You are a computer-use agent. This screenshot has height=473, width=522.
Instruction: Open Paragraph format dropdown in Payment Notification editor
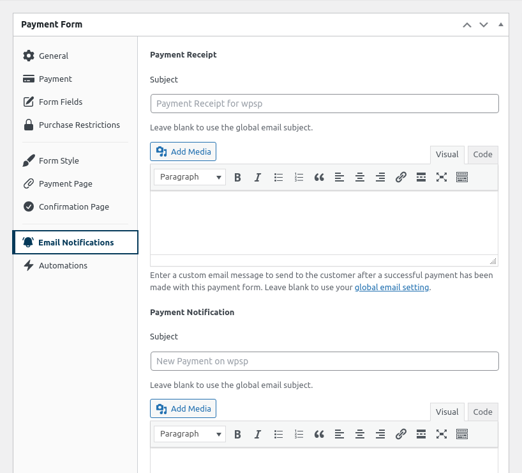[x=190, y=434]
